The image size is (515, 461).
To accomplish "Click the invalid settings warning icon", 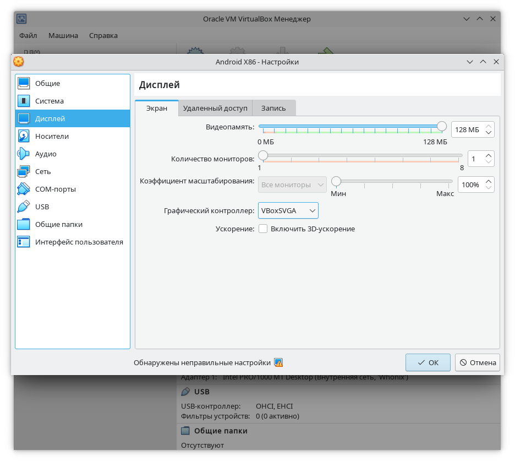I will 278,363.
